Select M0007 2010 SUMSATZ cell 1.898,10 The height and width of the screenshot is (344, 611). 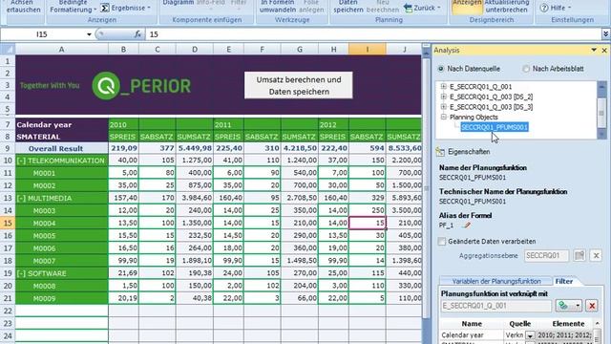click(195, 261)
